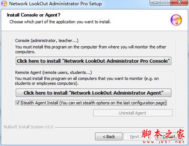189x146 pixels.
Task: Click the disabled maximize window button
Action: tap(165, 3)
